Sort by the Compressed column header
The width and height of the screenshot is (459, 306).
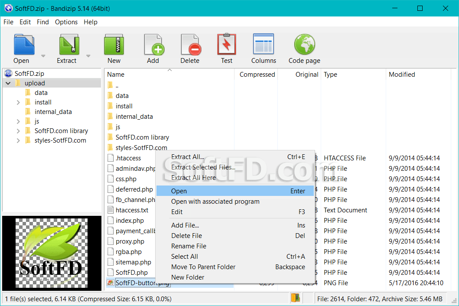(256, 75)
